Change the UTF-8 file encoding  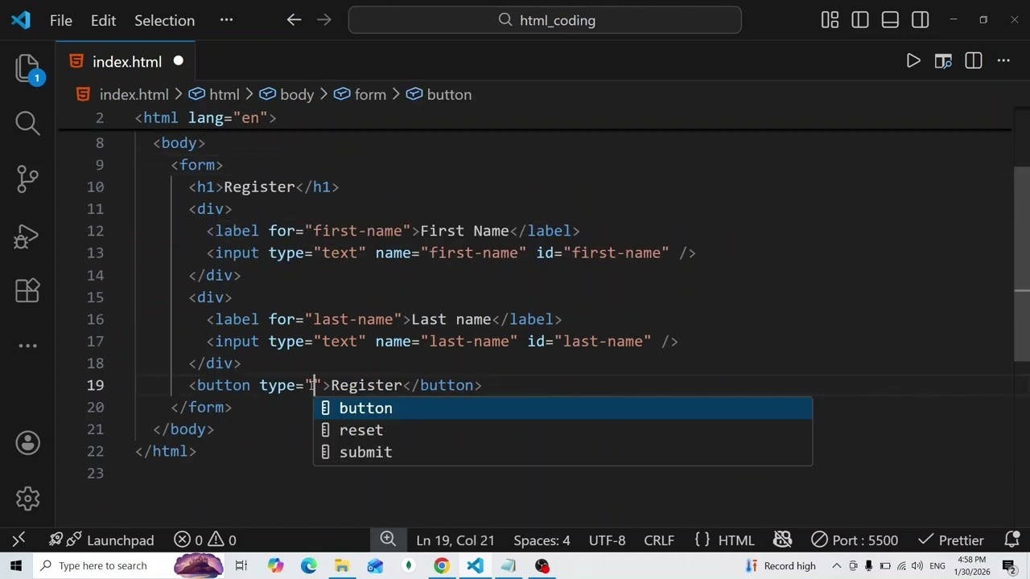pos(607,540)
